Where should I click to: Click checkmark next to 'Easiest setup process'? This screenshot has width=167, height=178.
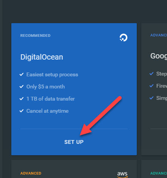click(x=22, y=74)
